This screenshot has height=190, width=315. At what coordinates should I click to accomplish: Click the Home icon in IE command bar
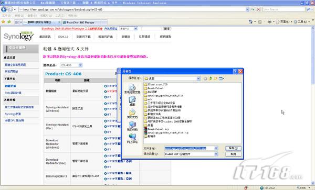pos(250,21)
